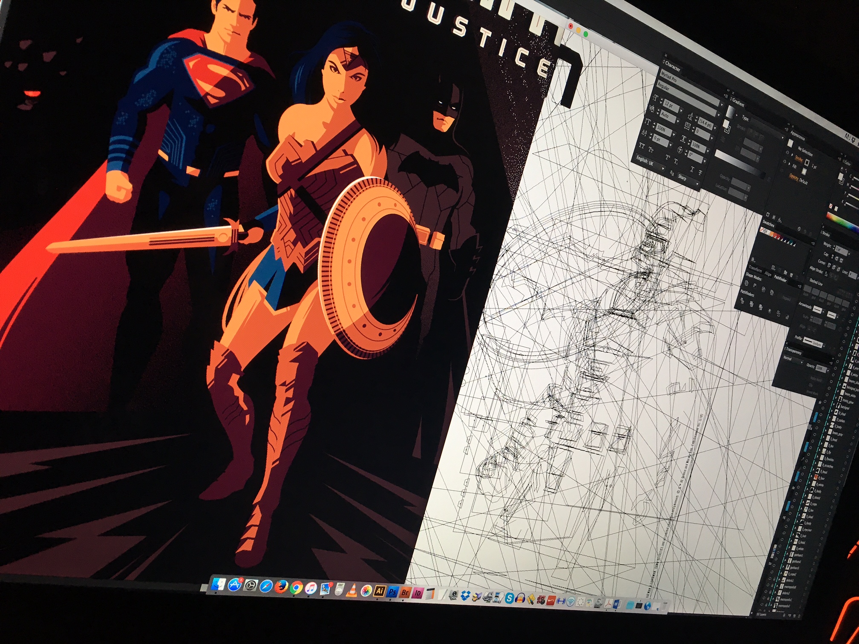Click the color spectrum bar in Color panel
859x644 pixels.
coord(843,224)
